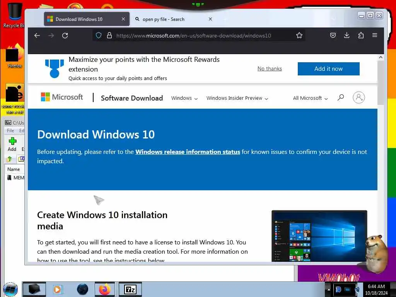Screen dimensions: 396x297
Task: Open the Recycle Bin desktop icon
Action: click(14, 15)
